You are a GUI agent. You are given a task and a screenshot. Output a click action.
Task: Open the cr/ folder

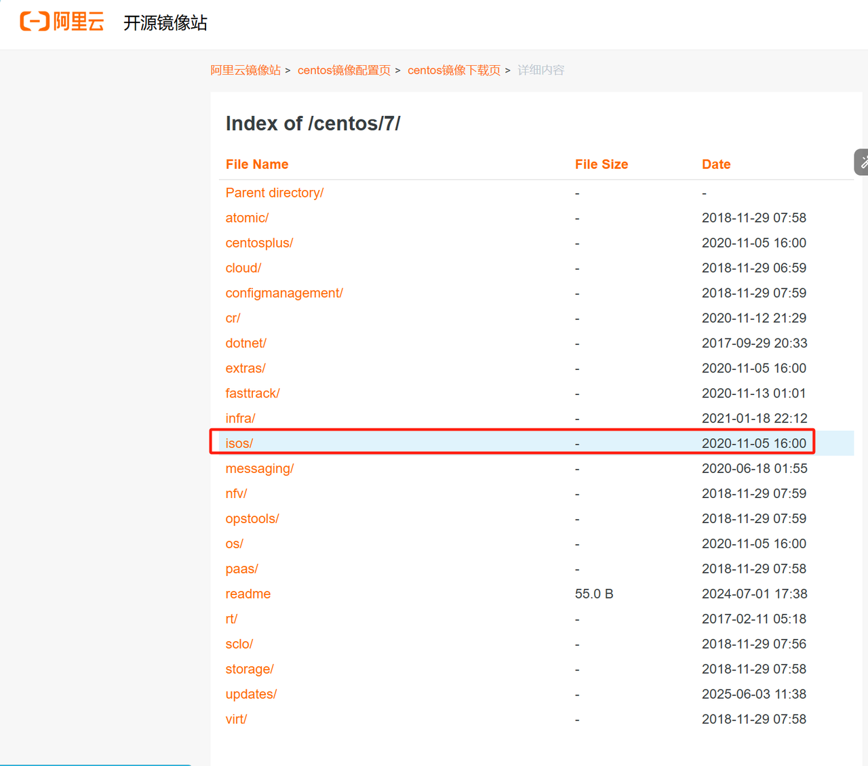(233, 318)
